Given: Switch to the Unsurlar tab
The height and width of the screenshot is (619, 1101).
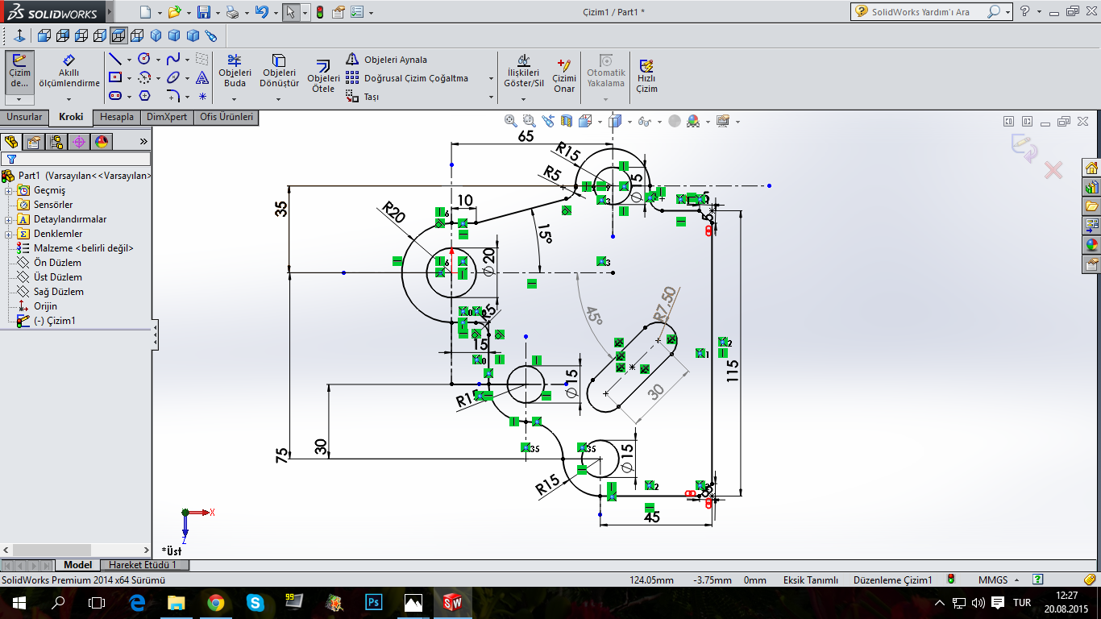Looking at the screenshot, I should coord(24,117).
